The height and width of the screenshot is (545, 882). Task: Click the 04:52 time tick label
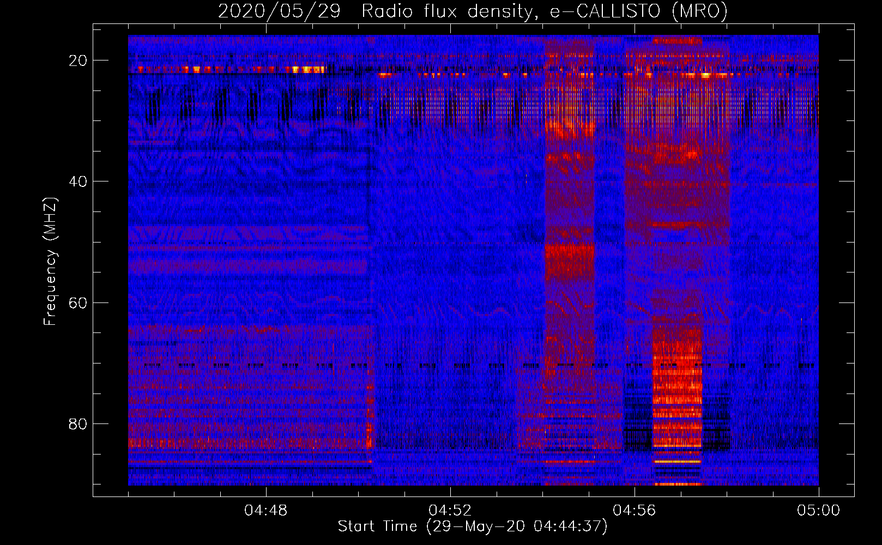click(450, 511)
